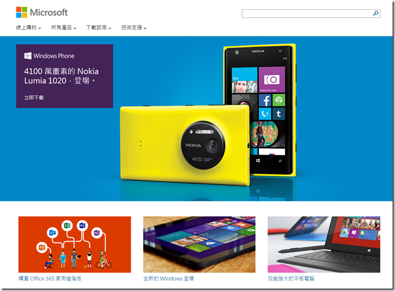Click the phone call tile showing 3

click(265, 114)
